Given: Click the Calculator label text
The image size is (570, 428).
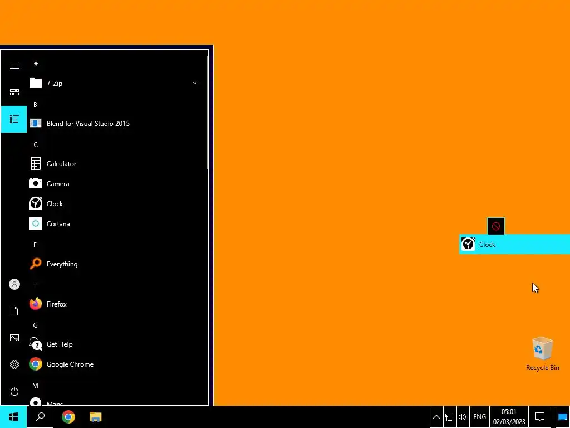Looking at the screenshot, I should tap(61, 164).
